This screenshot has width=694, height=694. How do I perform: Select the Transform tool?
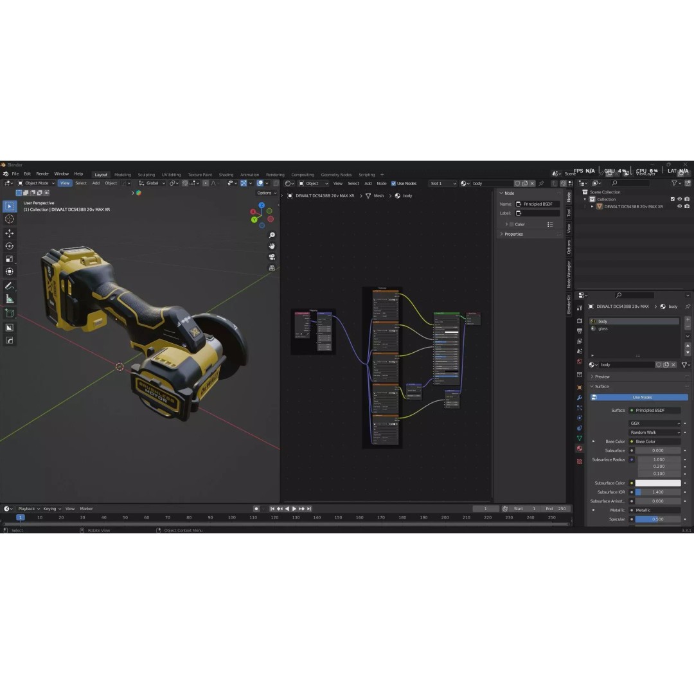[9, 272]
